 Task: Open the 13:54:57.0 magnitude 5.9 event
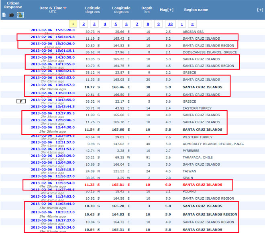(53, 85)
